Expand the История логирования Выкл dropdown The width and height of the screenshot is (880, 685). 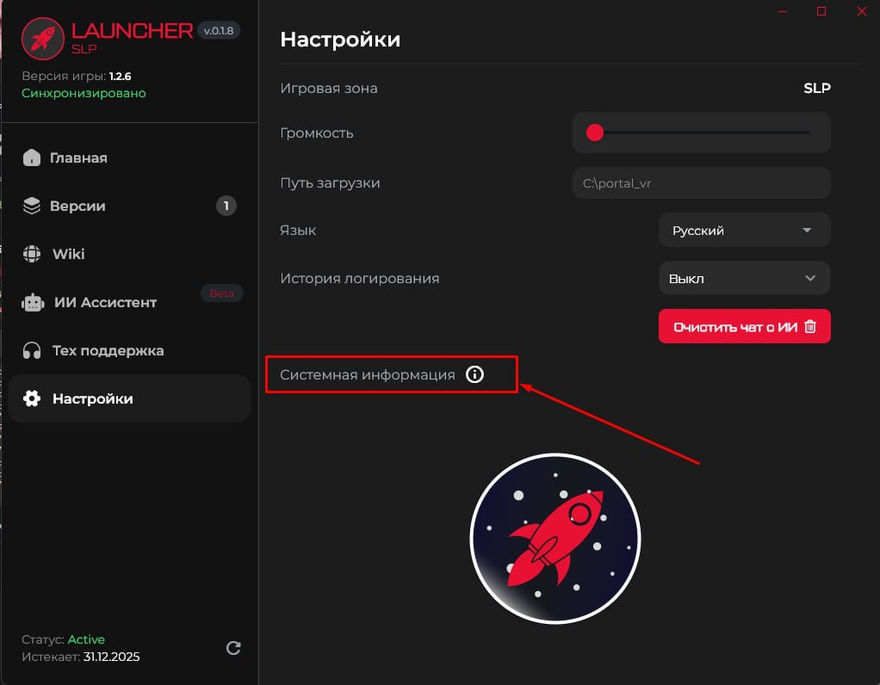pos(744,278)
